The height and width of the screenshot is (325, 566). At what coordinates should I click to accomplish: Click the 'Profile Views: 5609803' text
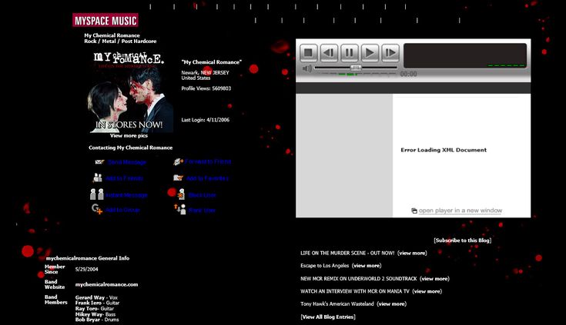pyautogui.click(x=206, y=88)
